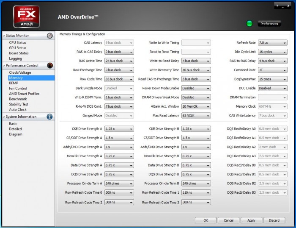This screenshot has height=228, width=296.
Task: Go to Clock/Voltage settings
Action: click(x=20, y=72)
